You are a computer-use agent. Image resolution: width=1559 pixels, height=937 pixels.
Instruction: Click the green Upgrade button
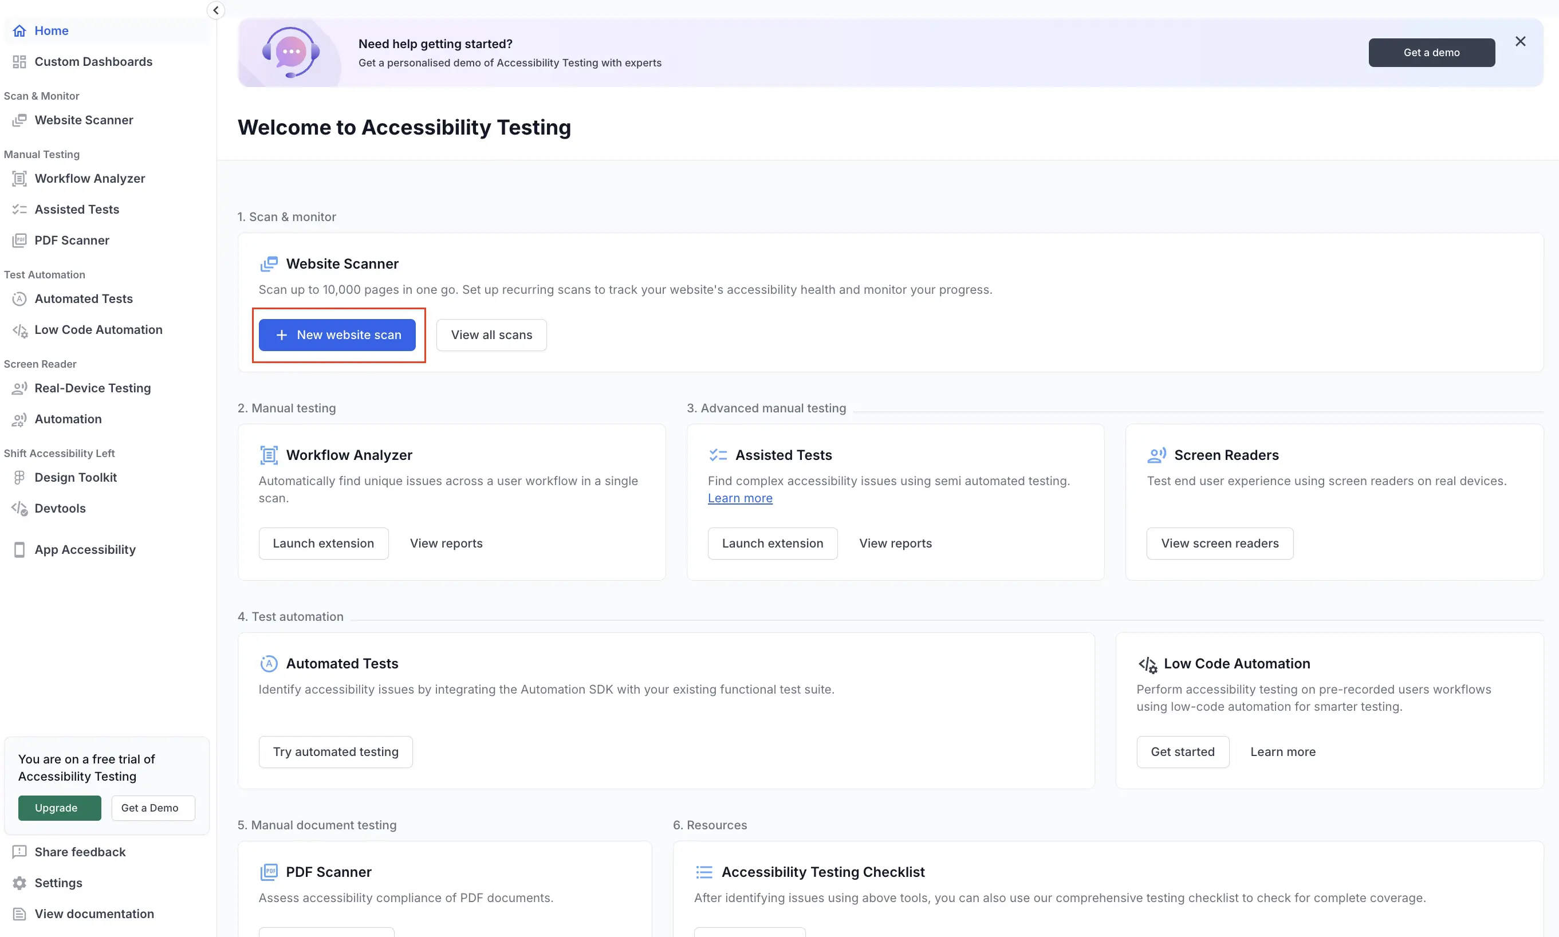click(60, 808)
